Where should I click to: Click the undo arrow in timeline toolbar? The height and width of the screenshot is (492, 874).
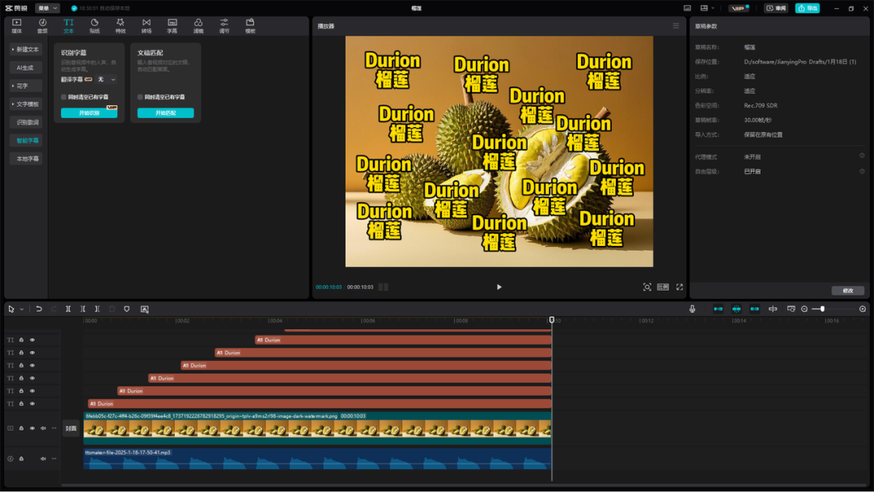(39, 309)
